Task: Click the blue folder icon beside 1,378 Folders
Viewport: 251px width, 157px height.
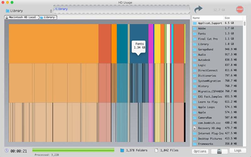Action: pyautogui.click(x=122, y=150)
